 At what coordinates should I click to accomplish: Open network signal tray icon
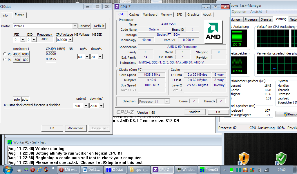[x=266, y=170]
